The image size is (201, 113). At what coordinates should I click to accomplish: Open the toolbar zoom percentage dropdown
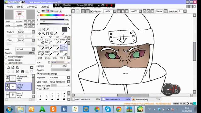[x=115, y=11]
